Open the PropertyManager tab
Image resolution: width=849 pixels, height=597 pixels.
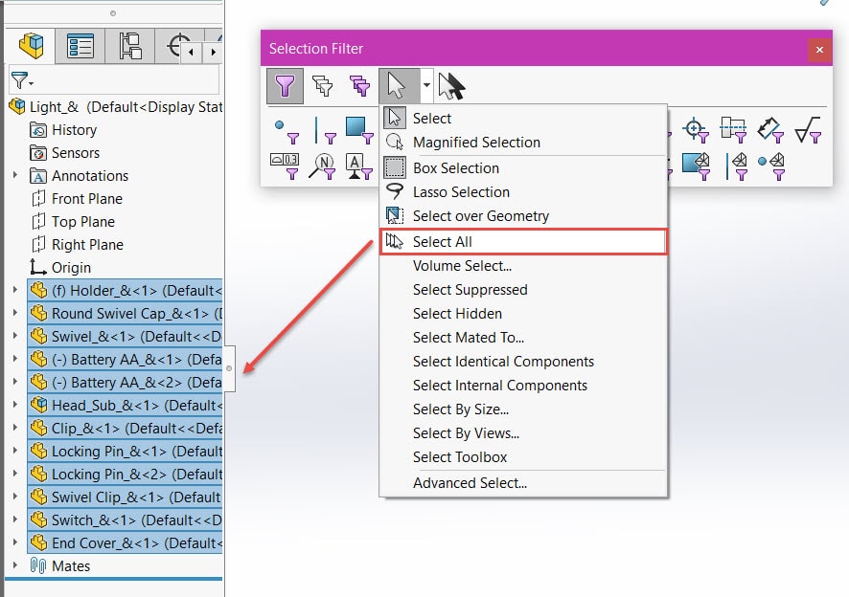[80, 46]
